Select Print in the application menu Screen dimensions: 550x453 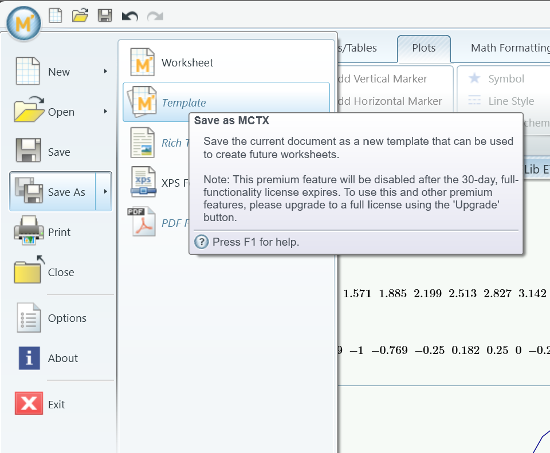(x=58, y=233)
